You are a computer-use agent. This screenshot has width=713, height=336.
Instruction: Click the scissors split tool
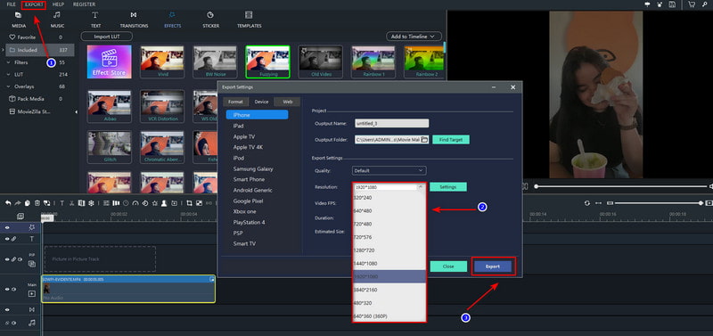click(x=72, y=203)
